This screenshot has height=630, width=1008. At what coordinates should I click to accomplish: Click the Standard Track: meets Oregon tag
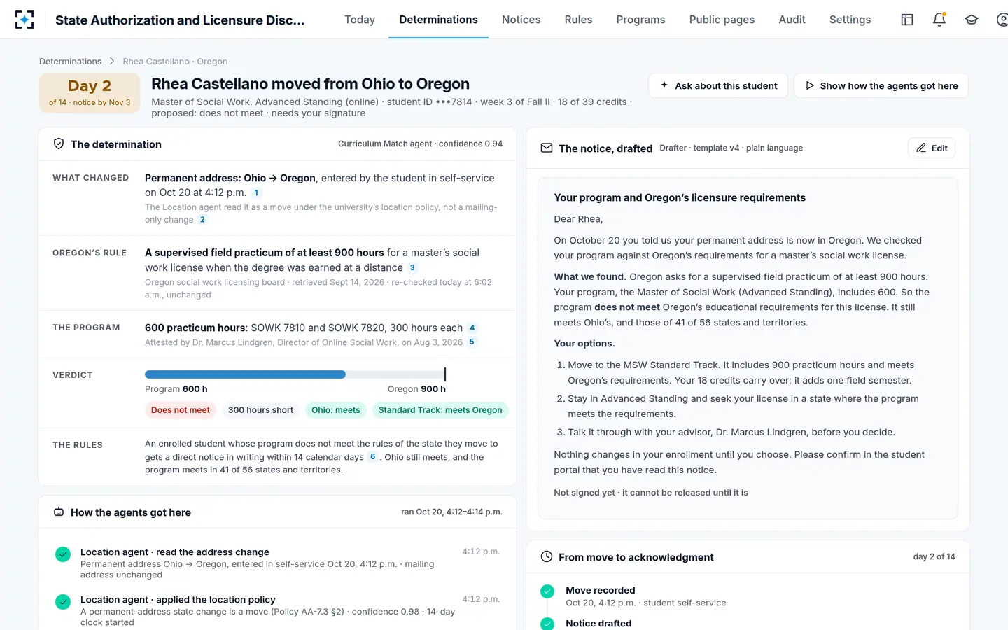(440, 410)
